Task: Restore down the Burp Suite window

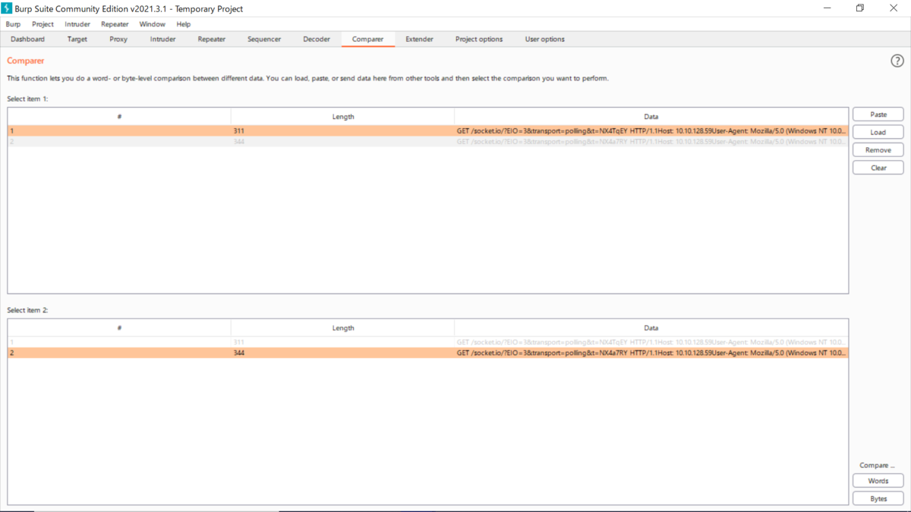Action: pos(860,8)
